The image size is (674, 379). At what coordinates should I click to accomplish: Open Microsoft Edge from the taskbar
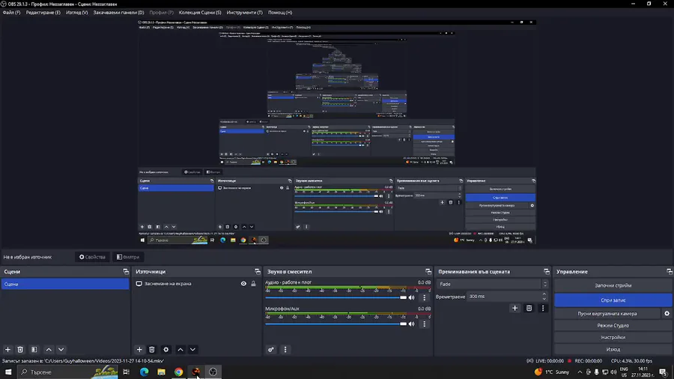pos(144,372)
